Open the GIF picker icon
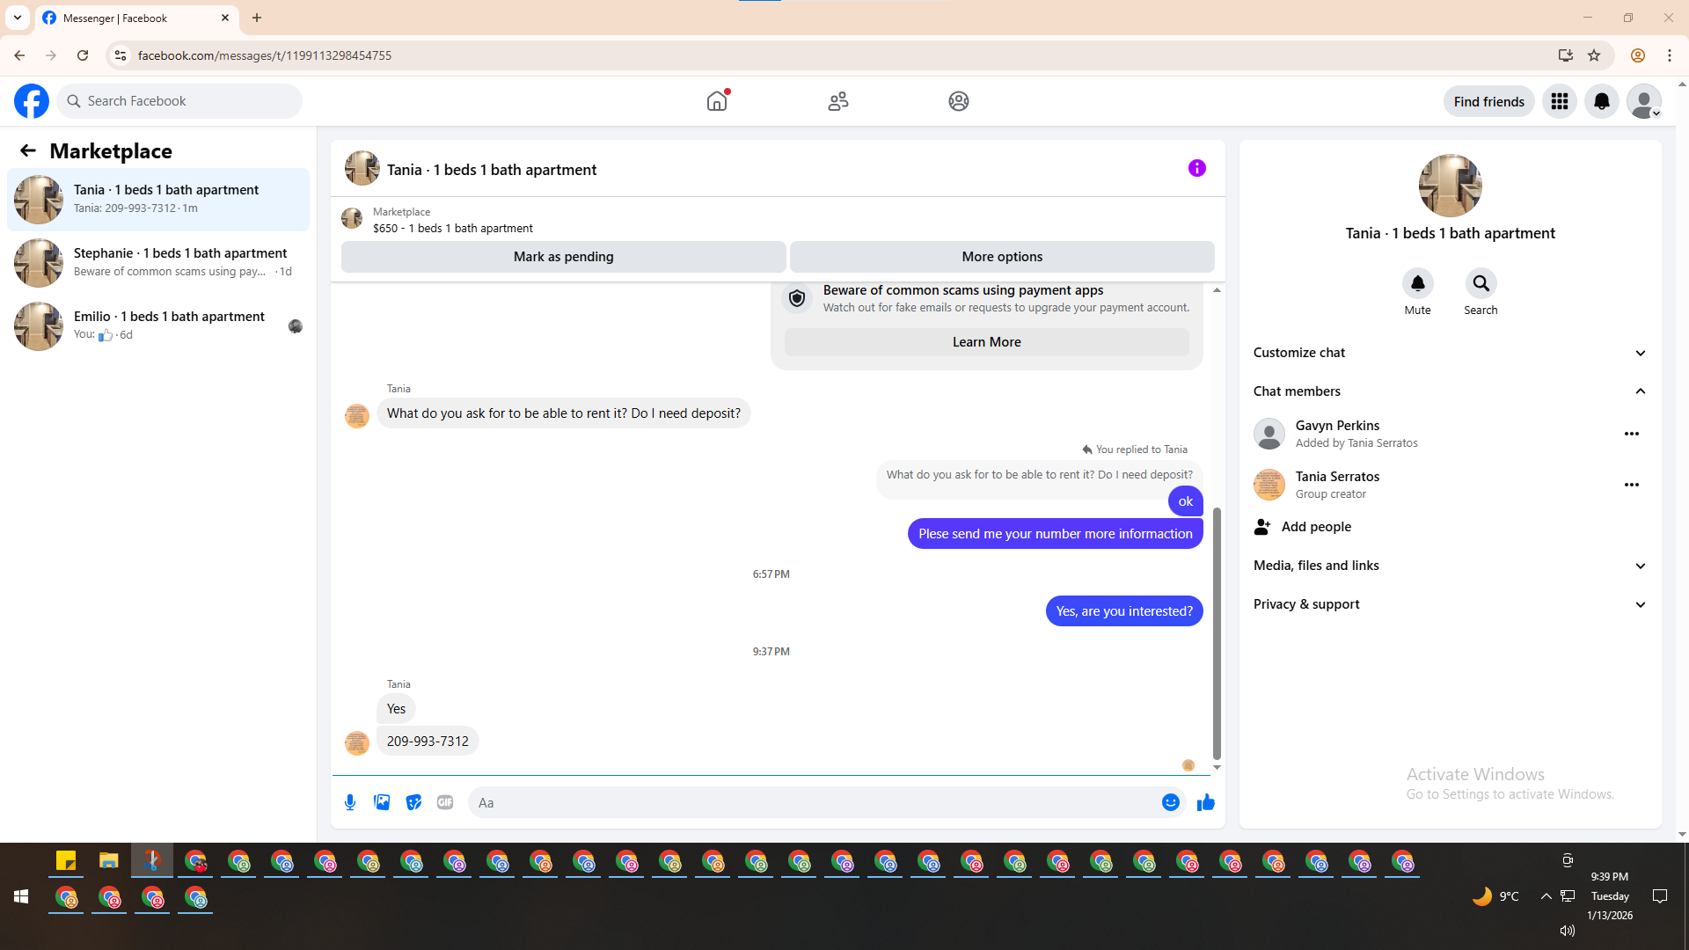The height and width of the screenshot is (950, 1689). coord(445,802)
